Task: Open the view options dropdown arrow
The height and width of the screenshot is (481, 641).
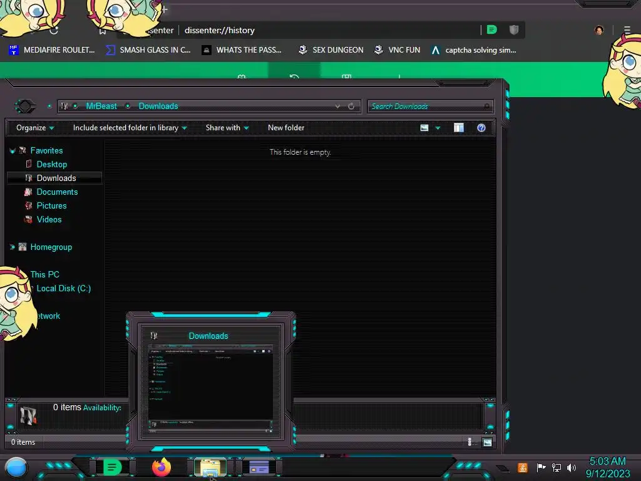Action: pyautogui.click(x=438, y=128)
